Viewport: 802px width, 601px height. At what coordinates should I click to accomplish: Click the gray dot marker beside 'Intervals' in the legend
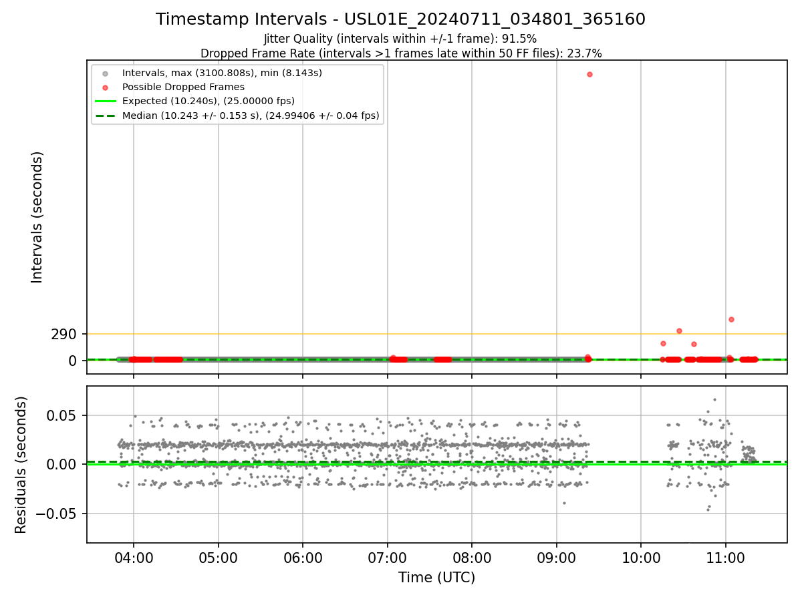(x=105, y=73)
